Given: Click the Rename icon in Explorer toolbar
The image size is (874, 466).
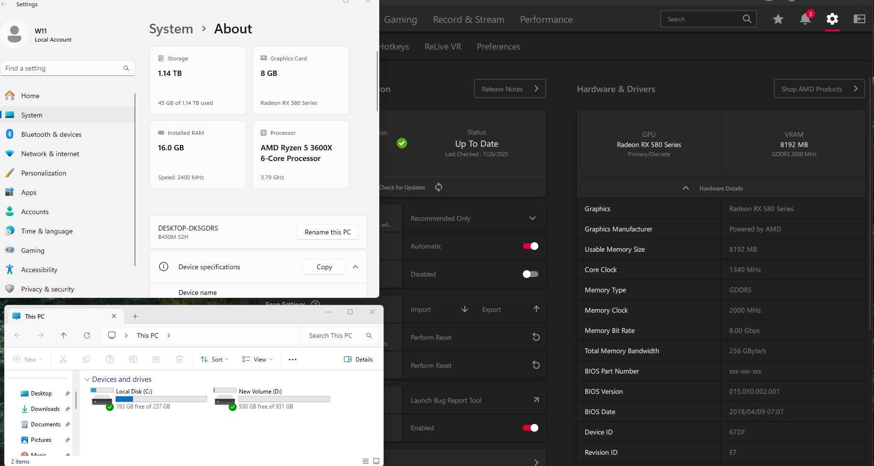Looking at the screenshot, I should tap(133, 359).
